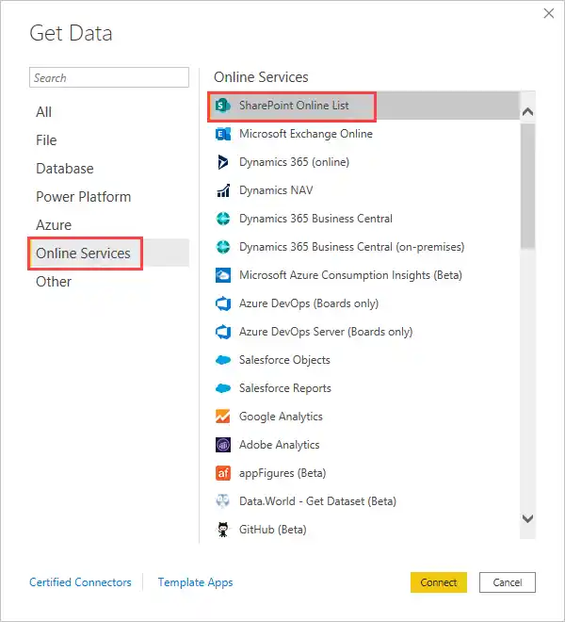Screen dimensions: 565x622
Task: Click the Dynamics NAV chart icon
Action: [223, 190]
